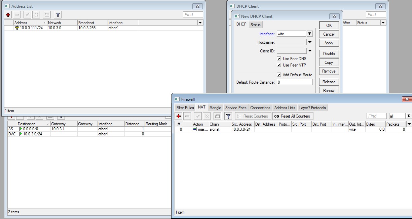
Task: Open the filter funnel in Firewall toolbar
Action: coord(228,116)
